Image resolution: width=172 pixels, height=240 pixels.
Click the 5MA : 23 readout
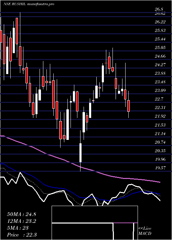point(18,228)
